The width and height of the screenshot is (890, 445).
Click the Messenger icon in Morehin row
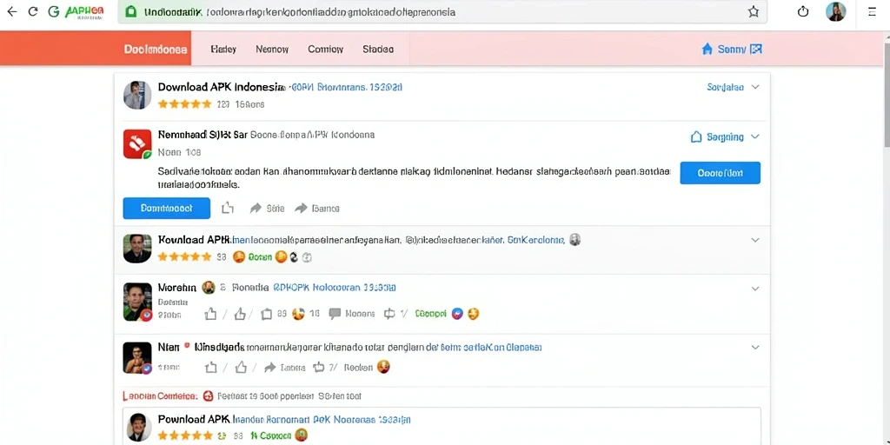(x=457, y=313)
